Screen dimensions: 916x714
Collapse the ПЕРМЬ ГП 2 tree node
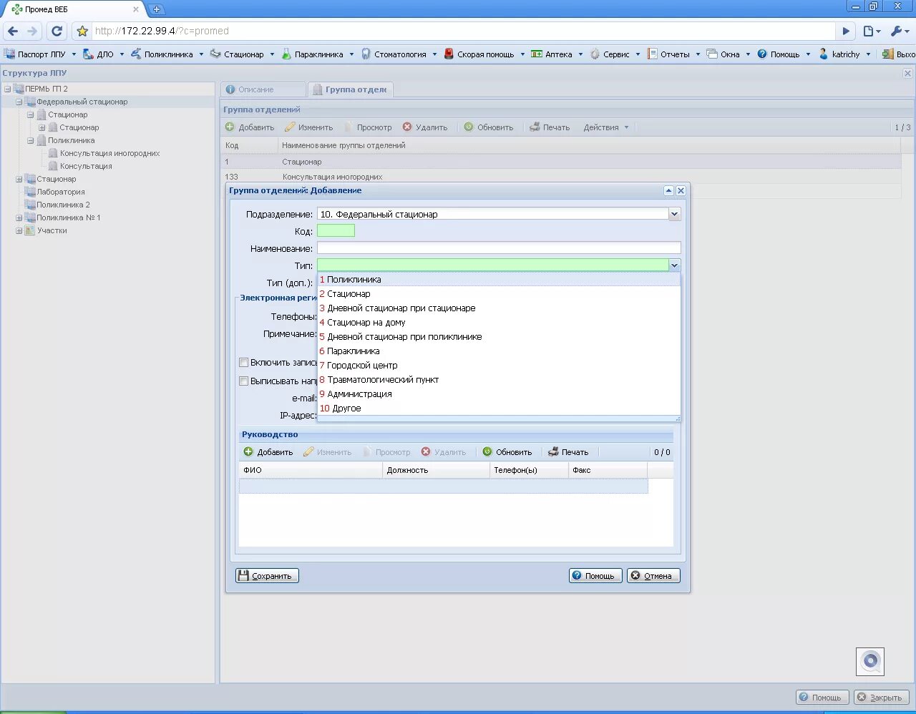[x=7, y=89]
